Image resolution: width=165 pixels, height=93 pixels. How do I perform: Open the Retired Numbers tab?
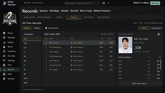103,17
